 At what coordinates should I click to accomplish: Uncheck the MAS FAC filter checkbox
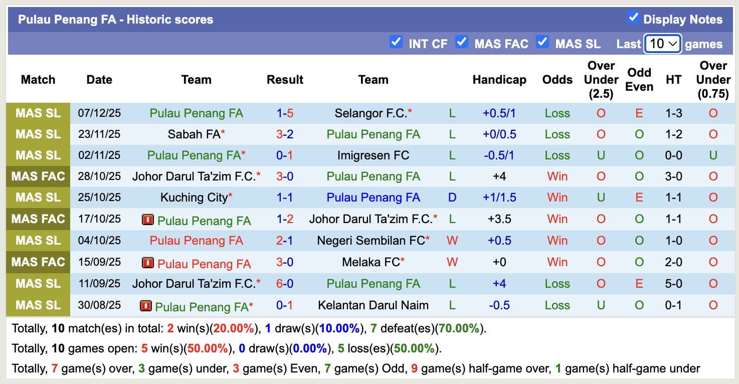pyautogui.click(x=462, y=43)
